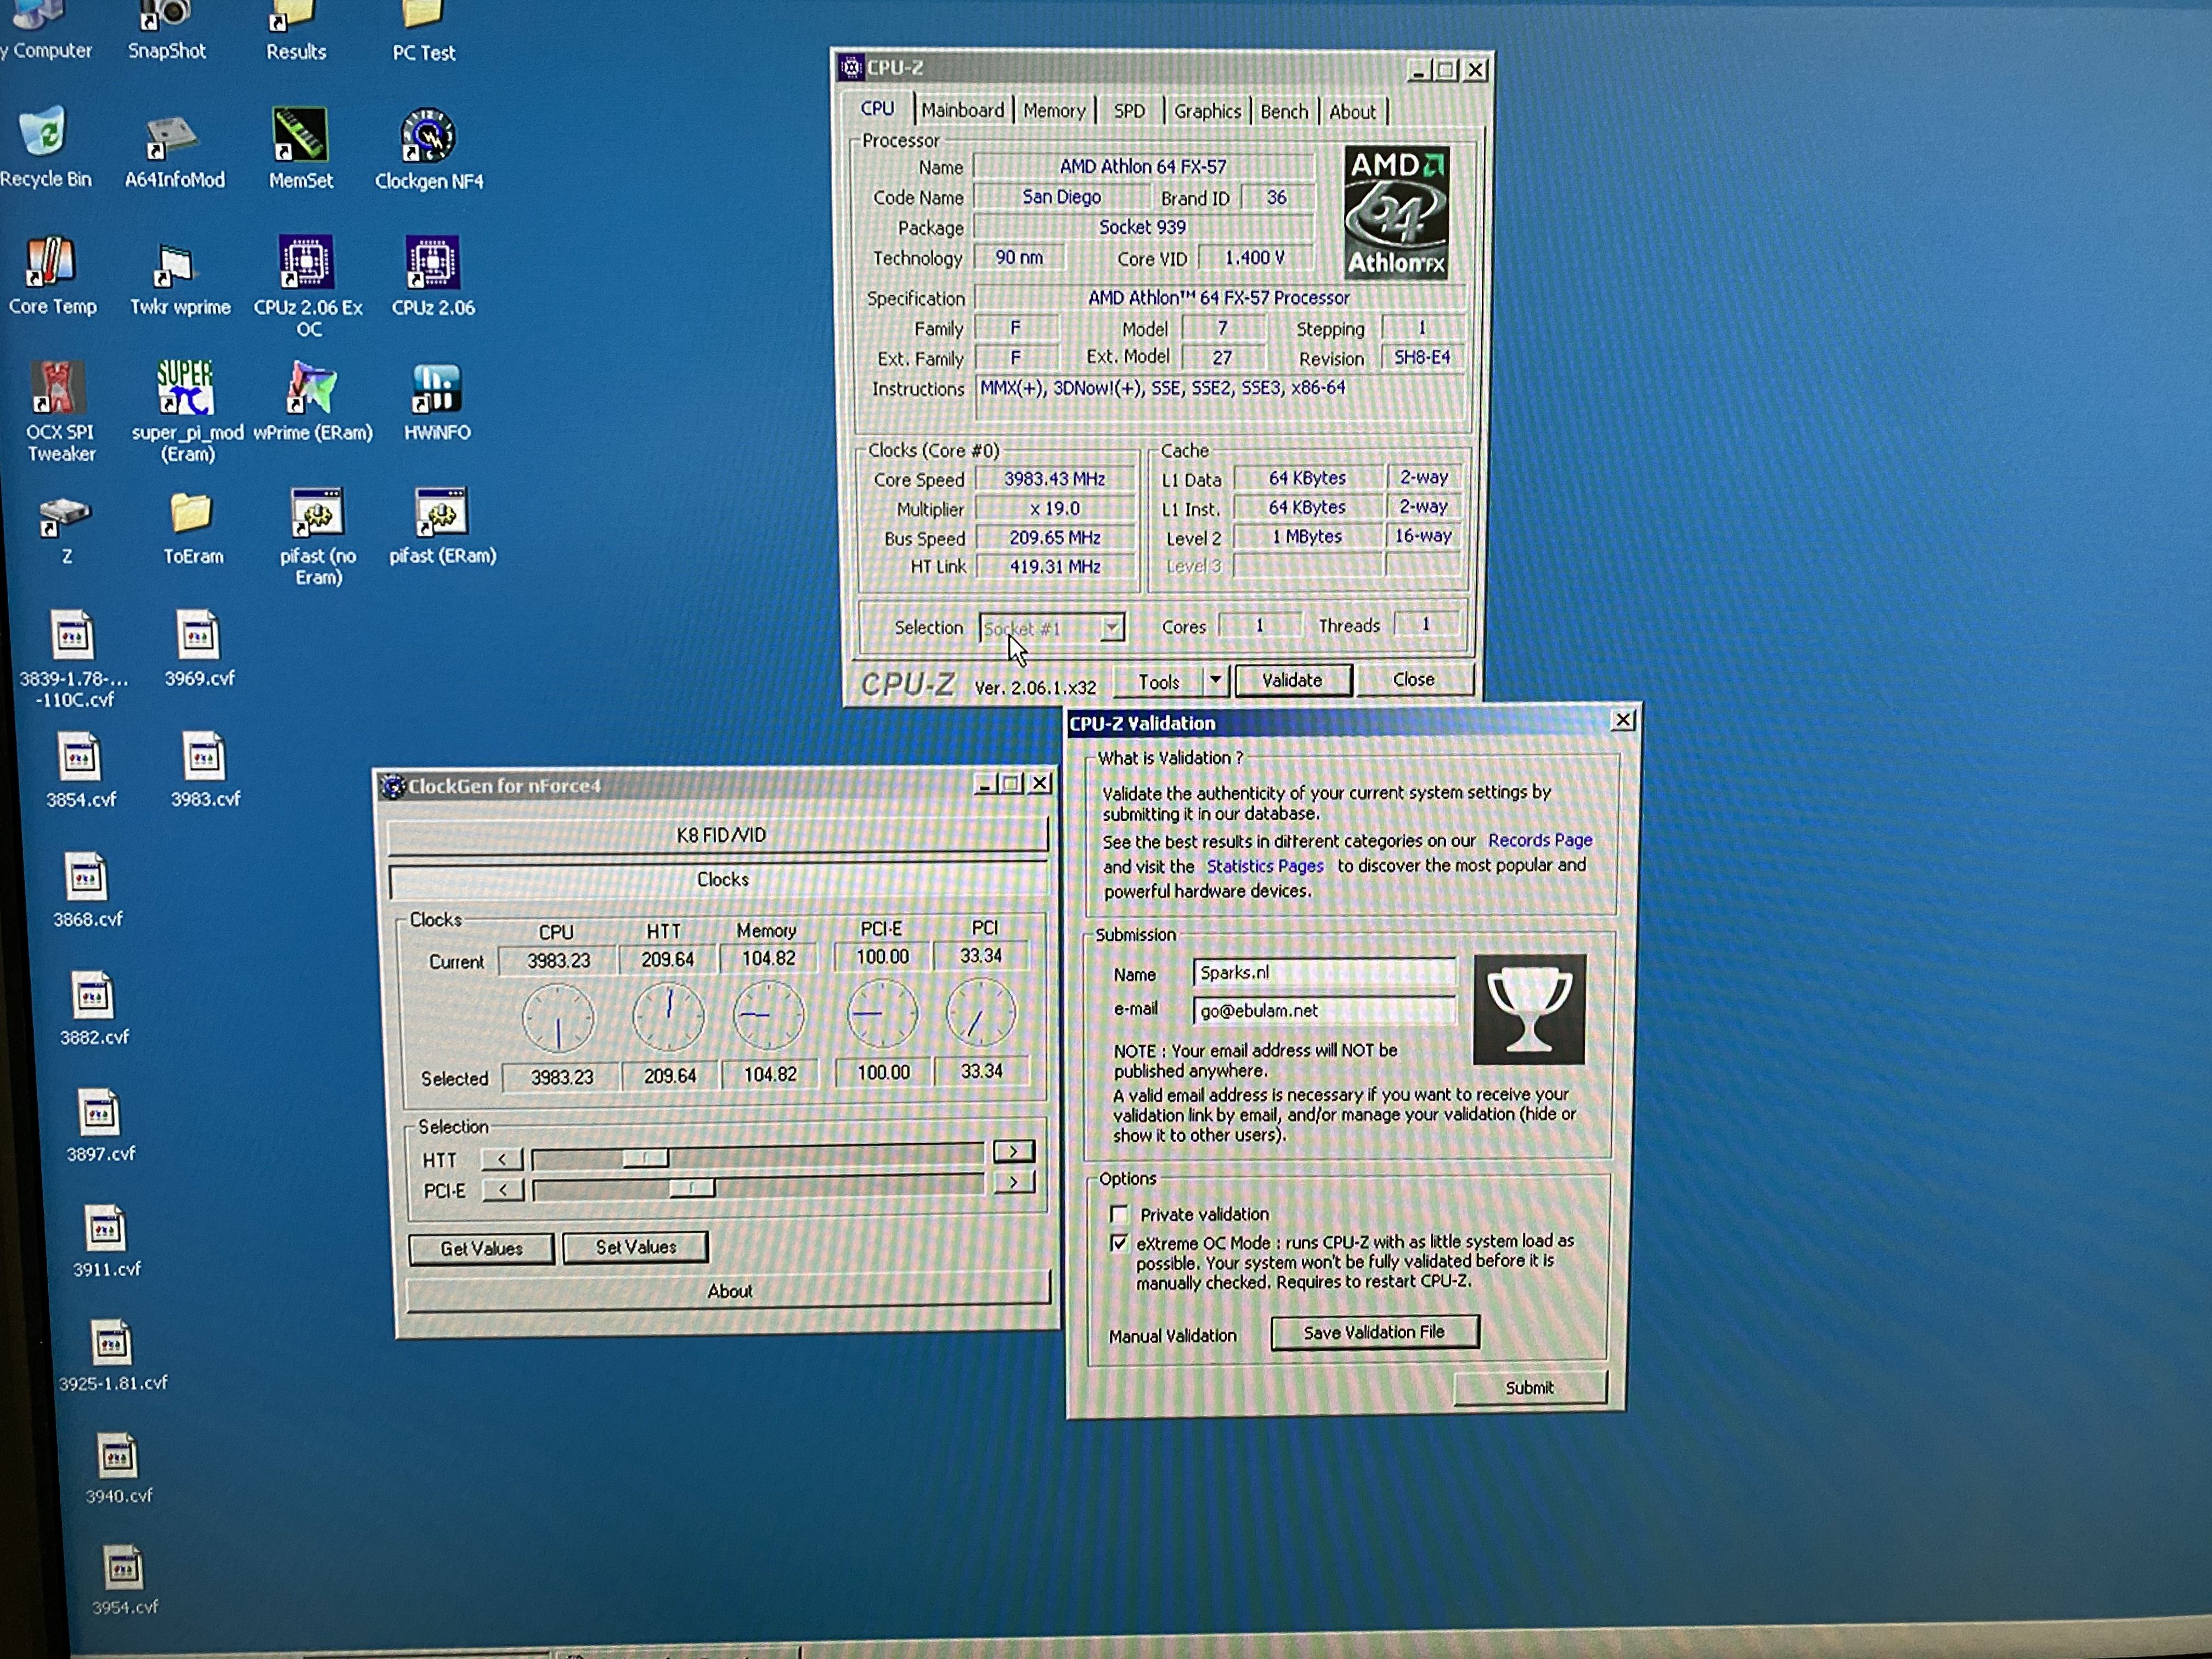The height and width of the screenshot is (1659, 2212).
Task: Switch to the Memory tab
Action: tap(1054, 111)
